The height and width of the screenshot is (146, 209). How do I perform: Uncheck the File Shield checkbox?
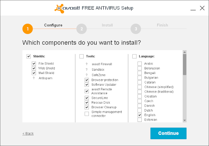34,64
